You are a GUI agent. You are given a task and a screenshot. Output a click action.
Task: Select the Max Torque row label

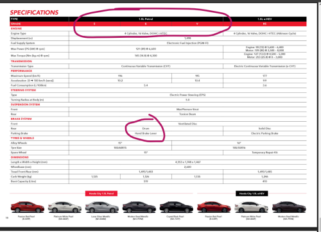(30, 56)
